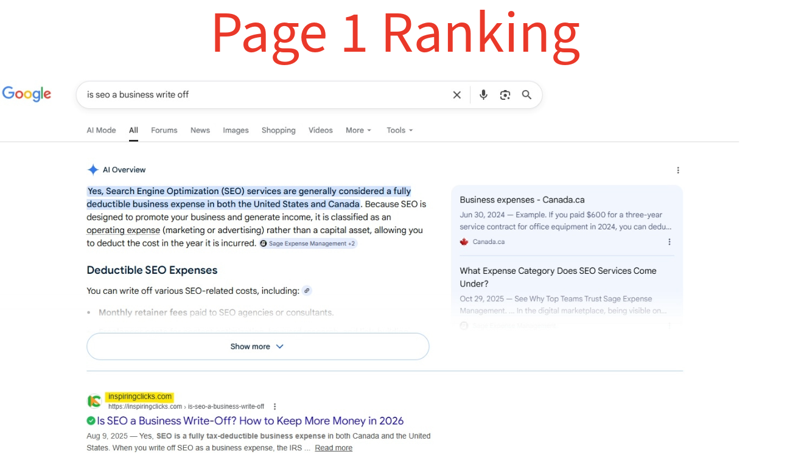Click Aug 9, 2025 result snippet text
The height and width of the screenshot is (460, 790).
click(258, 442)
